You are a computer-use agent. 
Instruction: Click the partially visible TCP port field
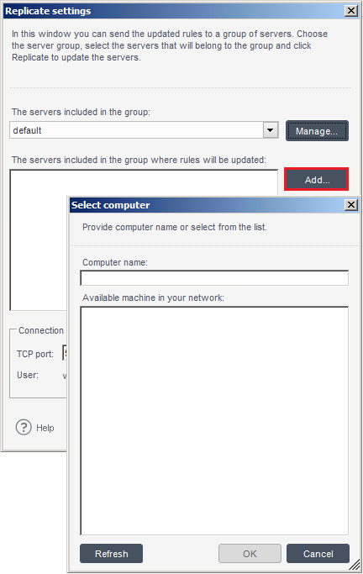(65, 353)
